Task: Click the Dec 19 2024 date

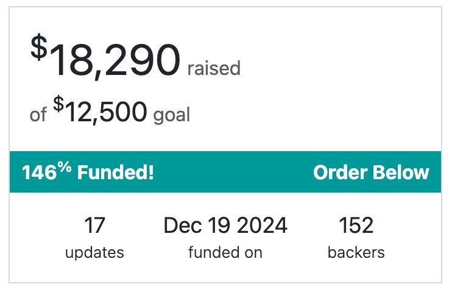Action: pos(225,226)
